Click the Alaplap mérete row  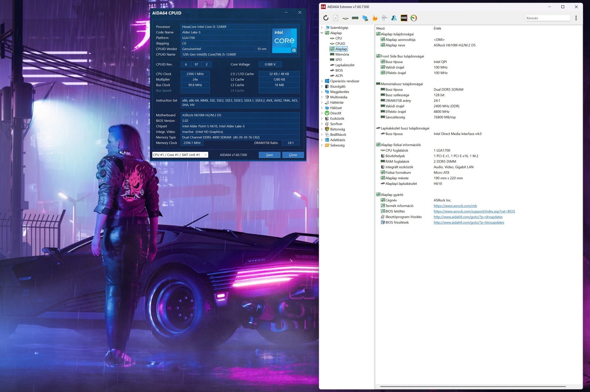coord(479,178)
